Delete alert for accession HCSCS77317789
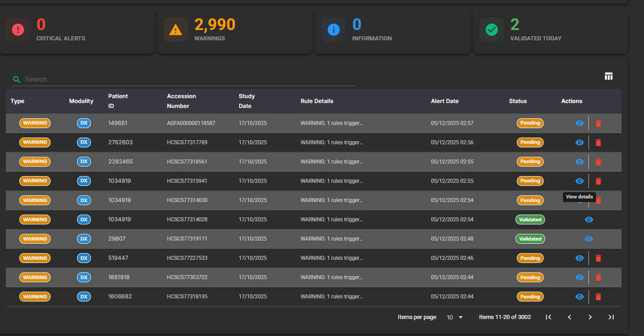644x336 pixels. tap(598, 142)
